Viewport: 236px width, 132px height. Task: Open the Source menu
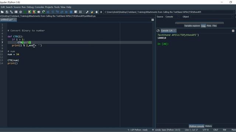point(17,7)
